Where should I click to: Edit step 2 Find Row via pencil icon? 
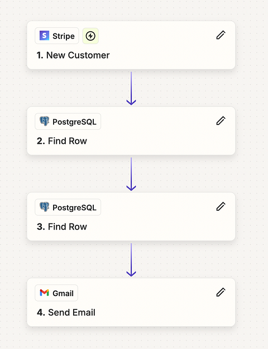[x=221, y=121]
